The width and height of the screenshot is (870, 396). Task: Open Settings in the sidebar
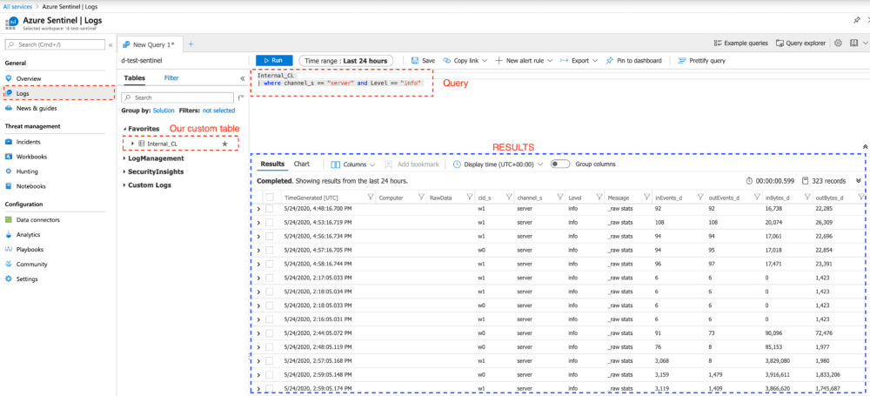pos(27,279)
